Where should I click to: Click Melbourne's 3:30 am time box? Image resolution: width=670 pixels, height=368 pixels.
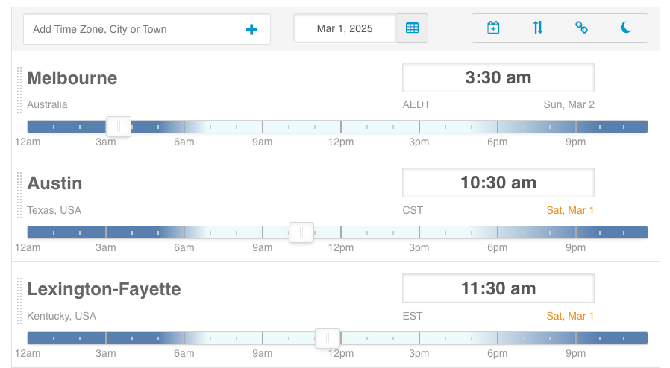pyautogui.click(x=498, y=77)
